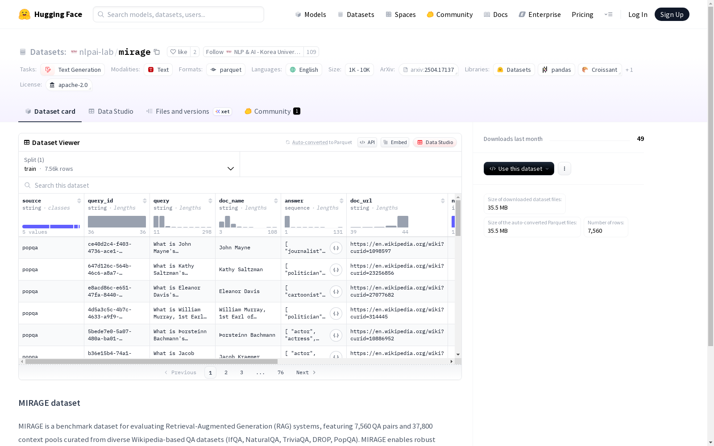Select the Datasets library tag

click(514, 70)
